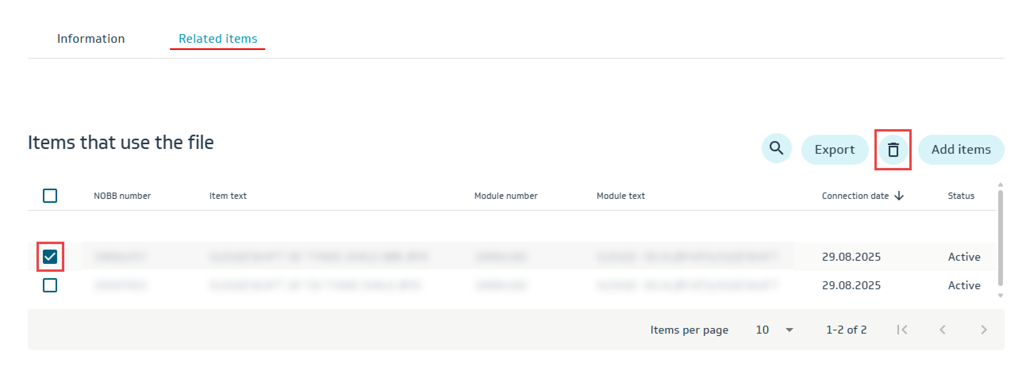Sort by Status column header
The height and width of the screenshot is (374, 1022).
click(x=961, y=196)
